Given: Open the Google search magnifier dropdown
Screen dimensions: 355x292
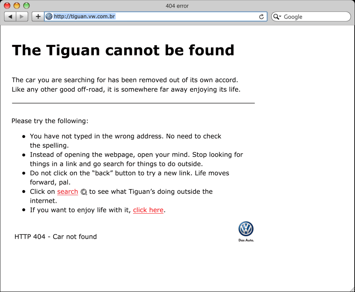Looking at the screenshot, I should point(277,17).
